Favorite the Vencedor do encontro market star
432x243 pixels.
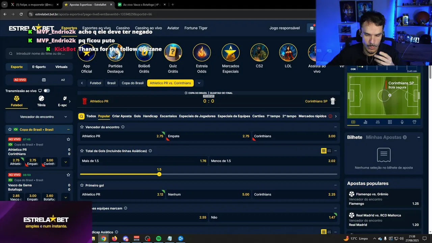pyautogui.click(x=82, y=127)
